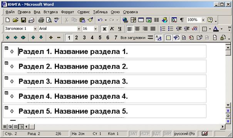Expand the 100% zoom dropdown
Image resolution: width=233 pixels, height=138 pixels.
[203, 20]
